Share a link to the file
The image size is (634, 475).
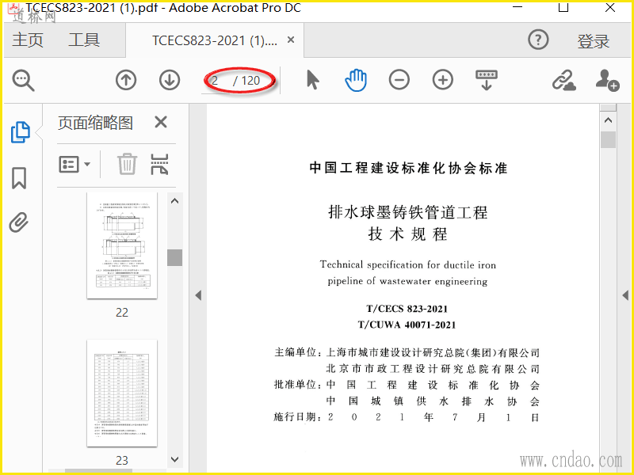click(563, 80)
